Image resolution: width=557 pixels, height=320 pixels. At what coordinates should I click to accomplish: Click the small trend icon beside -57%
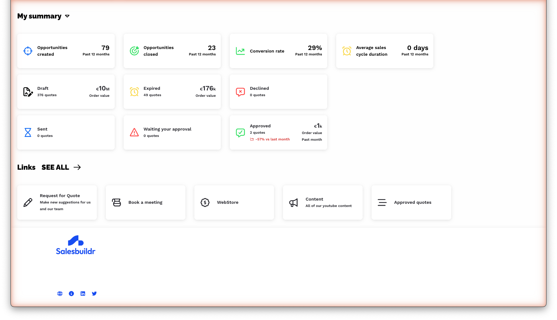click(252, 139)
